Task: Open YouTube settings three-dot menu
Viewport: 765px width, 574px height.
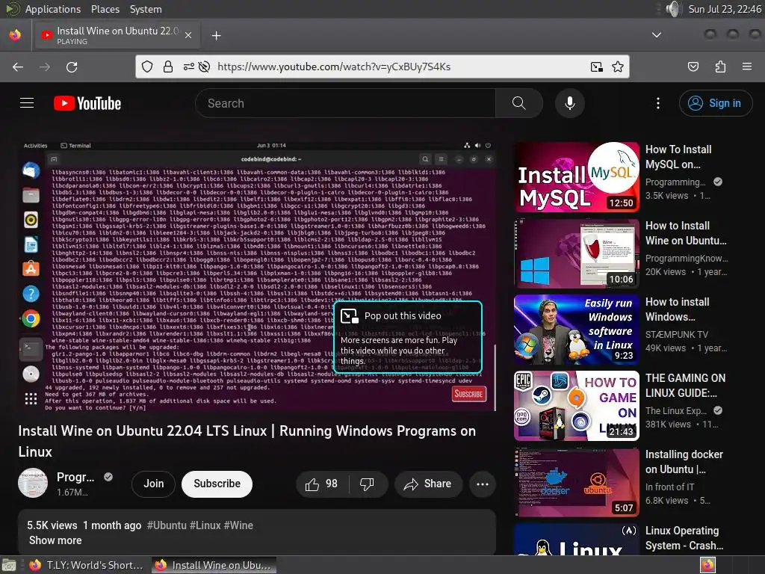Action: 657,103
